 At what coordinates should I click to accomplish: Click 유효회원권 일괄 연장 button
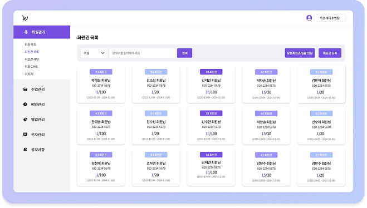300,53
